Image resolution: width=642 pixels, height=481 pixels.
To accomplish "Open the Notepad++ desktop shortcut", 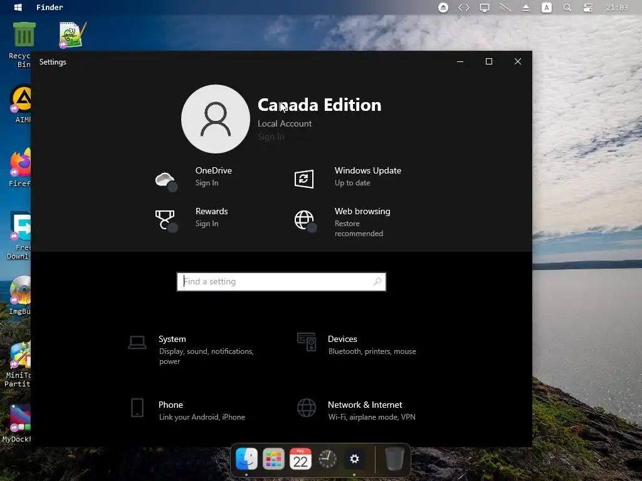I will pyautogui.click(x=73, y=35).
